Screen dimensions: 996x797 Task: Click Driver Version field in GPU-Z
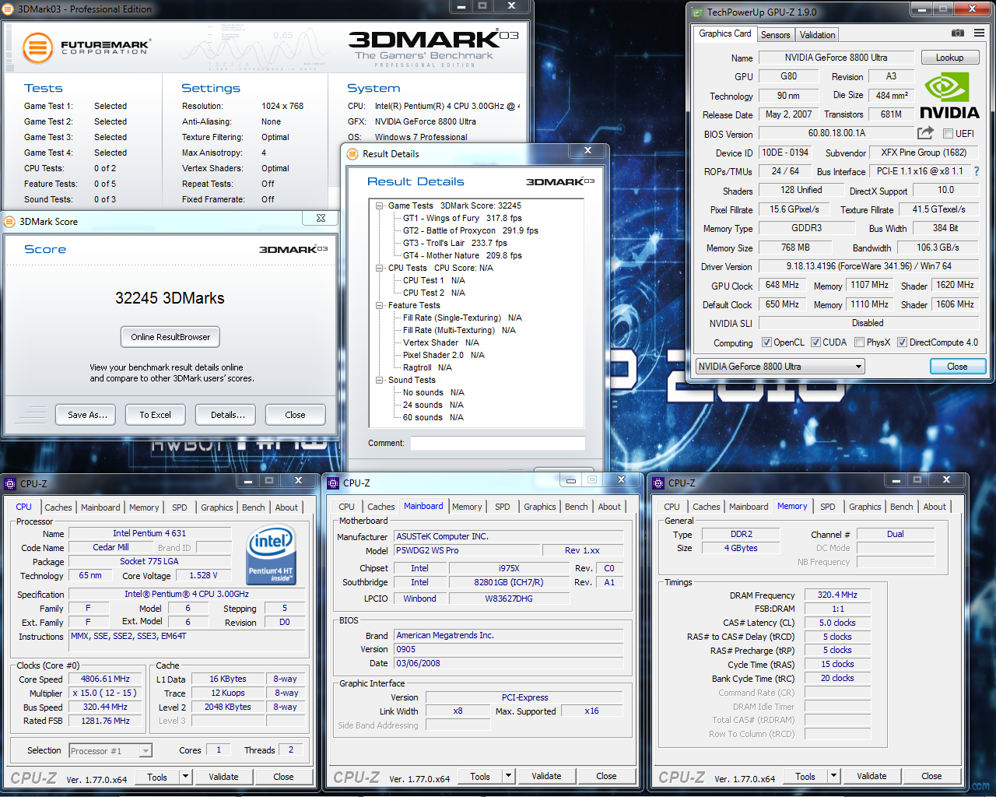[x=868, y=266]
